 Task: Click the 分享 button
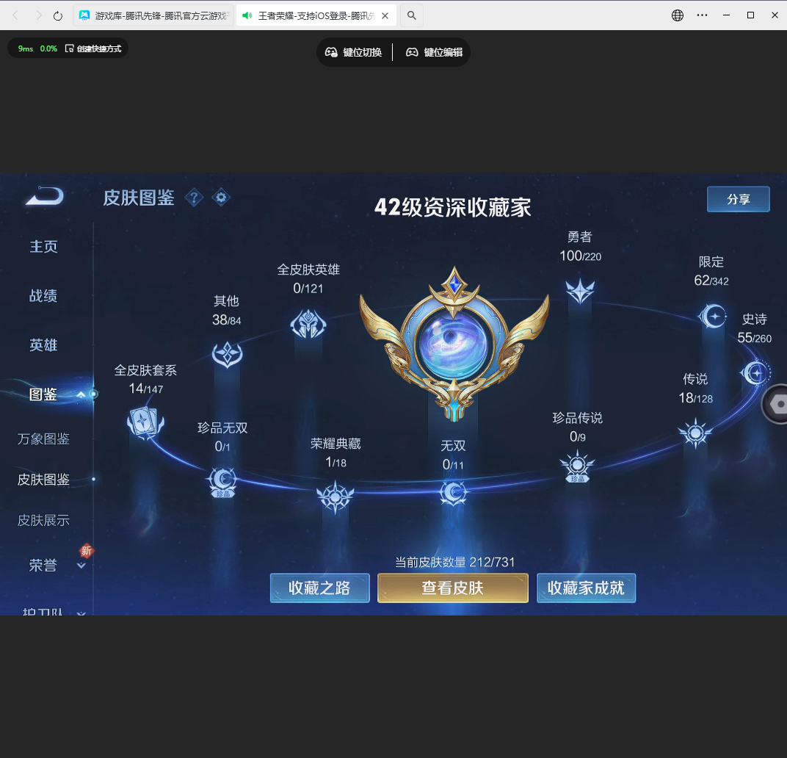tap(738, 199)
